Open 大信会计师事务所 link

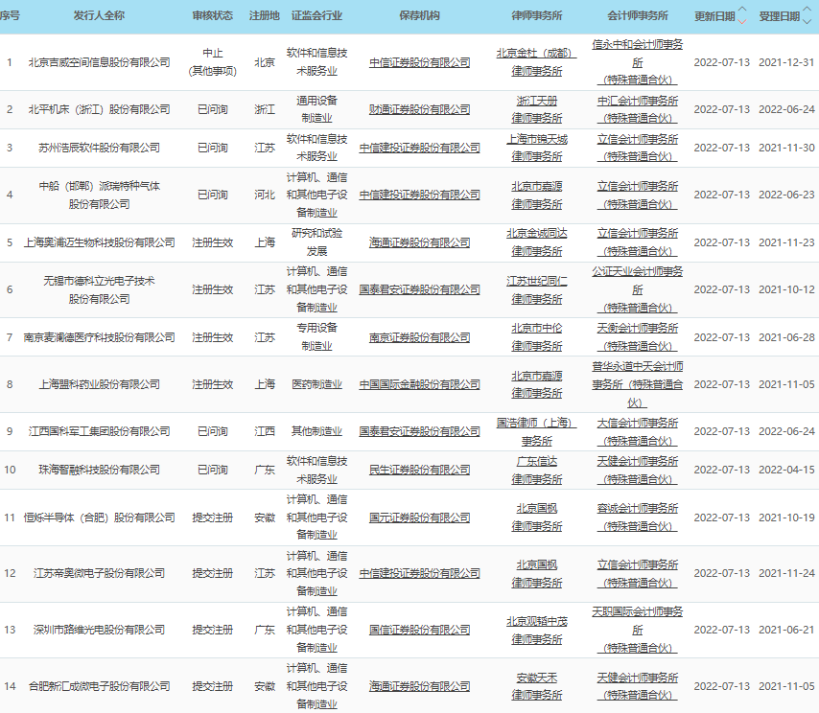(x=637, y=431)
